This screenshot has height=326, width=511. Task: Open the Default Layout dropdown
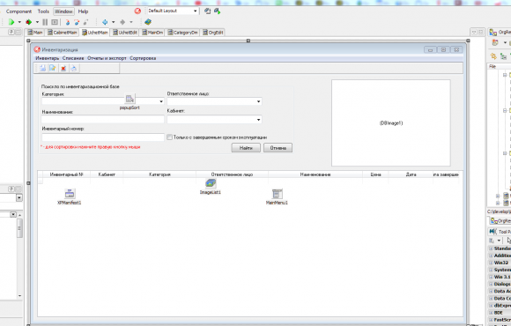click(196, 11)
